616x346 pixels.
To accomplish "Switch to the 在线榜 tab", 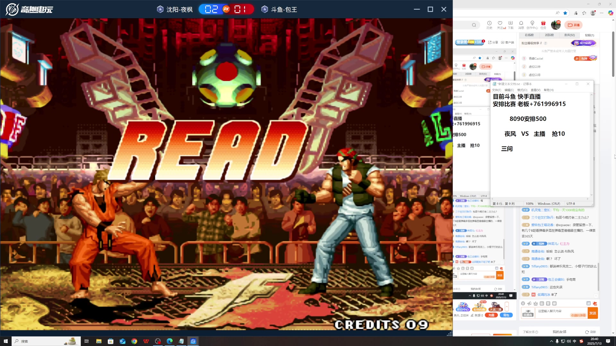I will tap(529, 35).
